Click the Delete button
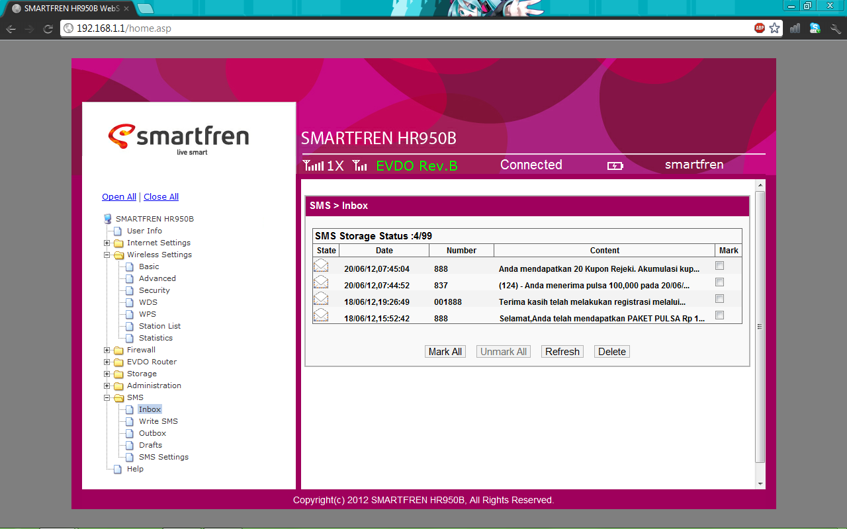The image size is (847, 529). [612, 352]
